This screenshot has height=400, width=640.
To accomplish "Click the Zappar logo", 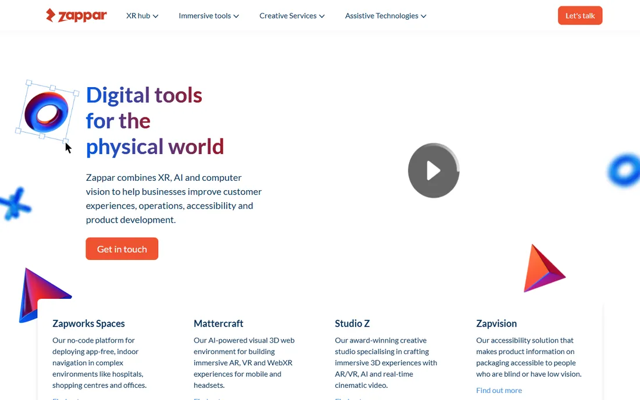I will coord(76,16).
